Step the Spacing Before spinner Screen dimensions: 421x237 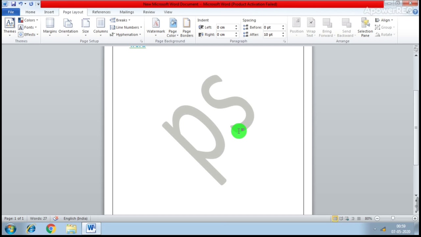283,27
